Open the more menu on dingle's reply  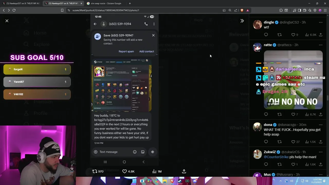pyautogui.click(x=321, y=22)
